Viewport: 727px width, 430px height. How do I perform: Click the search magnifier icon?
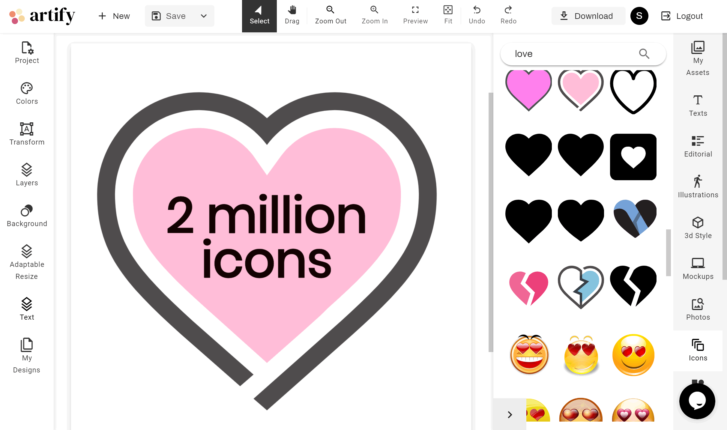coord(644,54)
